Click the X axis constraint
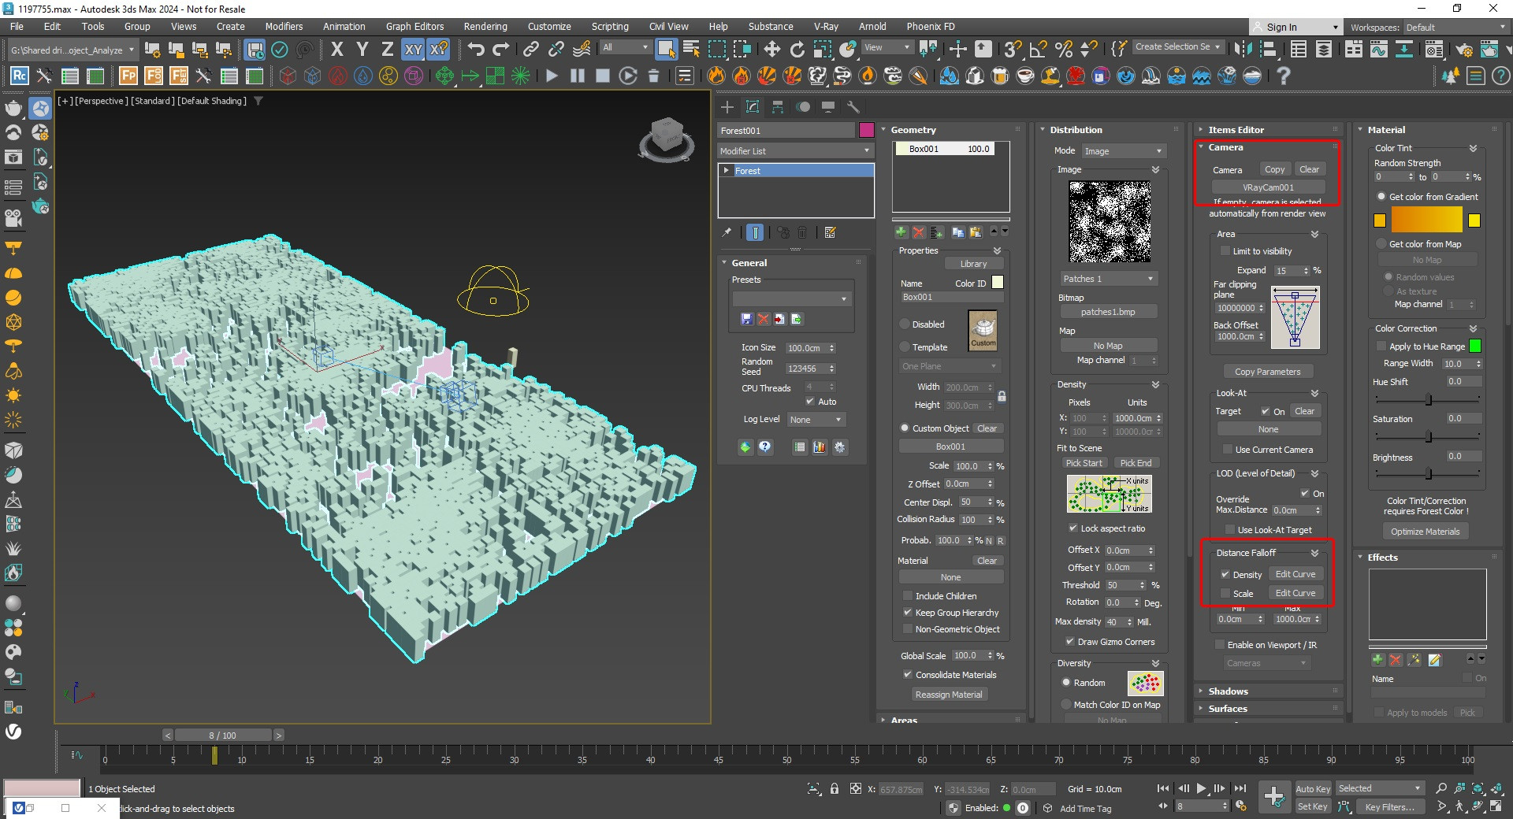 [x=337, y=49]
